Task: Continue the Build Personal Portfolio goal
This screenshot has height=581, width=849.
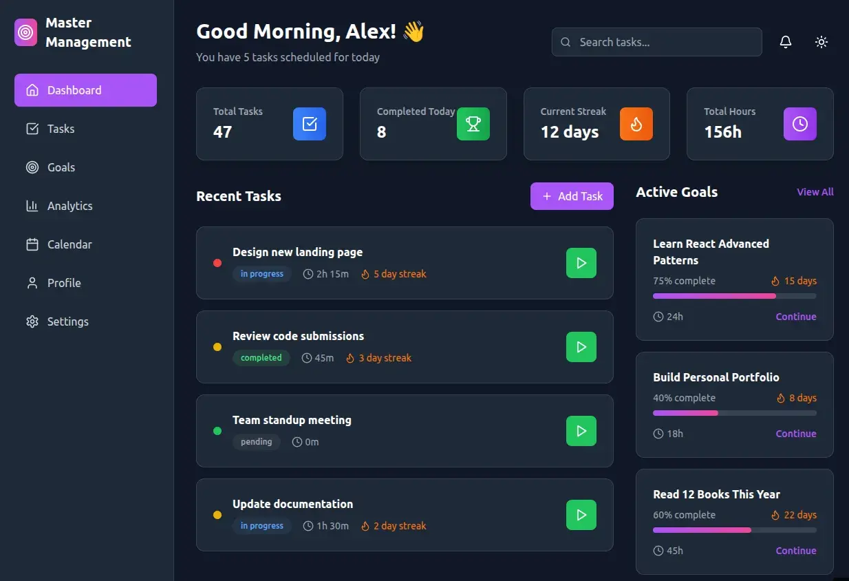Action: pos(796,434)
